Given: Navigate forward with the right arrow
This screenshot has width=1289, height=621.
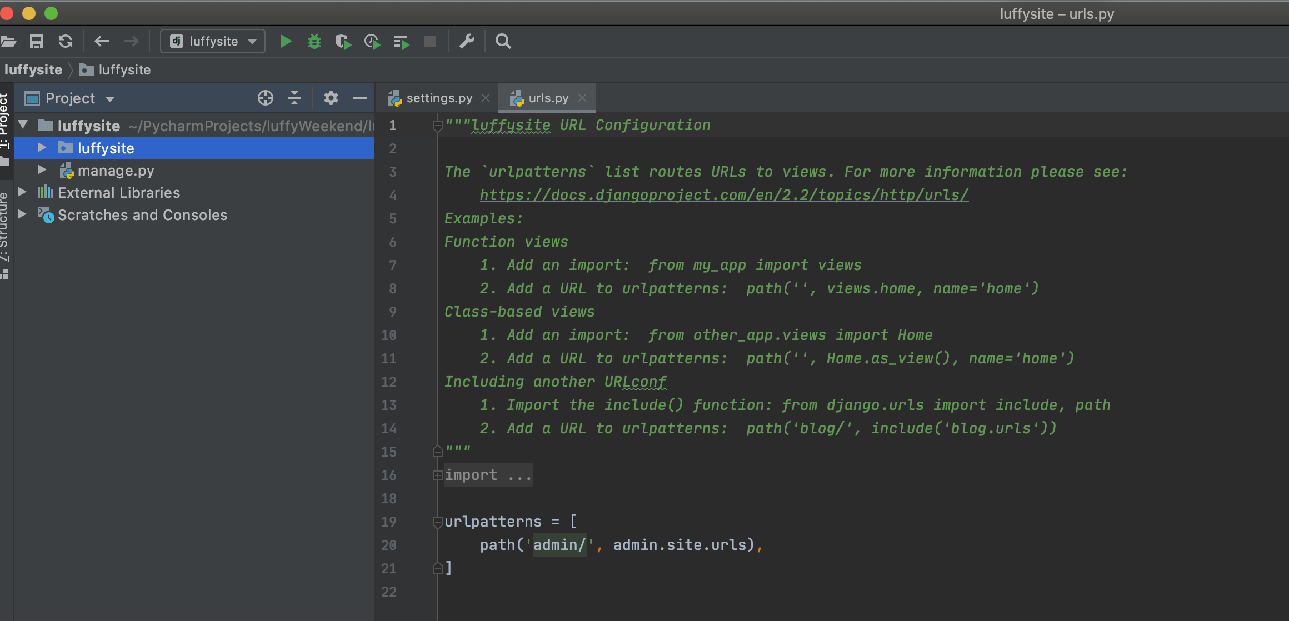Looking at the screenshot, I should (131, 41).
